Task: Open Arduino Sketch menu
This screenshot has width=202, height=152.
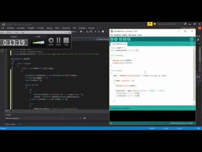Action: point(125,35)
